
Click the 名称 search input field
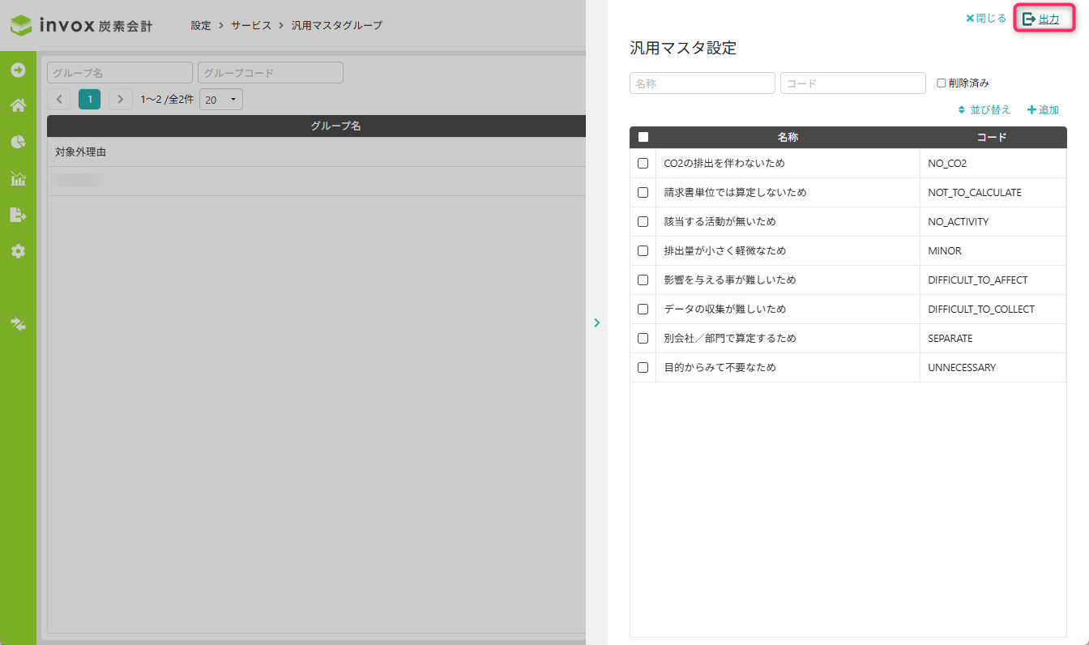click(x=702, y=83)
